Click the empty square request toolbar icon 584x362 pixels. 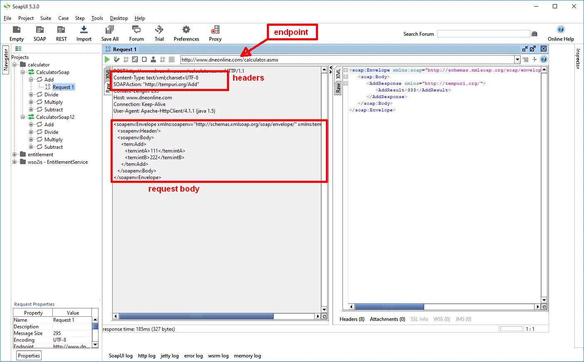(144, 59)
